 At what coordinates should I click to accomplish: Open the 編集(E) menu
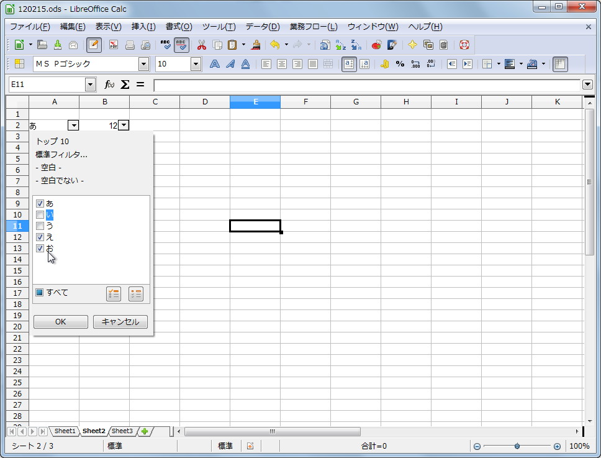(73, 27)
